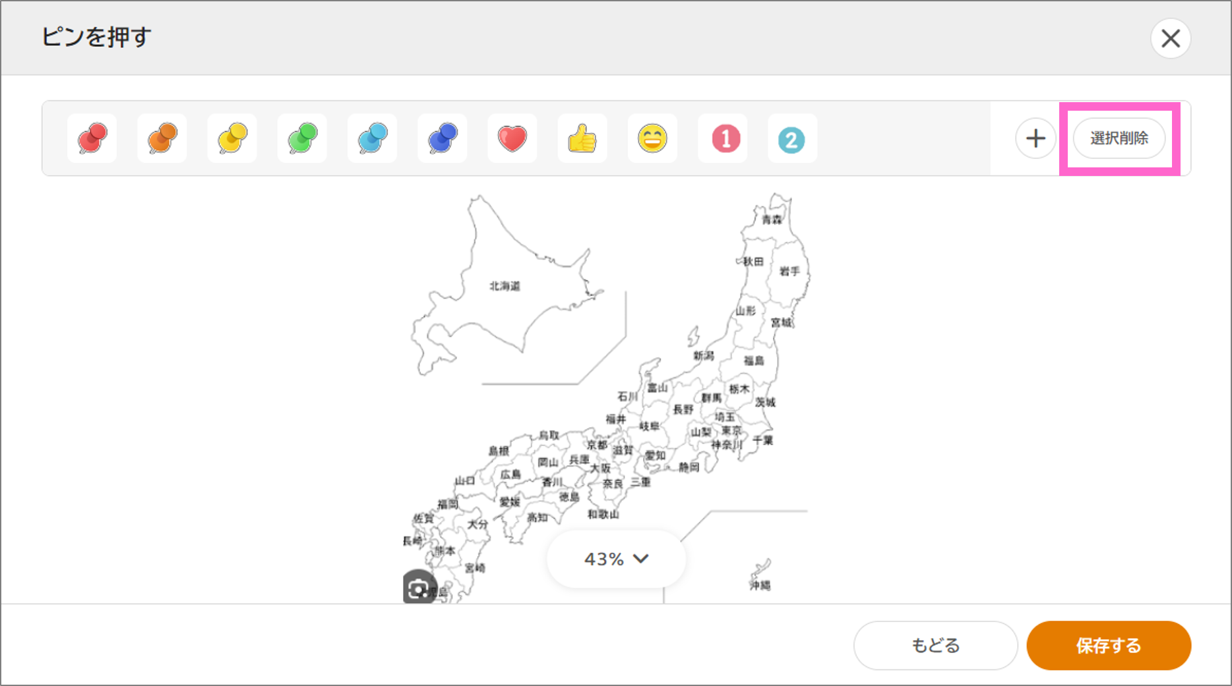Select the orange pushpin marker
The height and width of the screenshot is (686, 1232).
click(x=162, y=138)
